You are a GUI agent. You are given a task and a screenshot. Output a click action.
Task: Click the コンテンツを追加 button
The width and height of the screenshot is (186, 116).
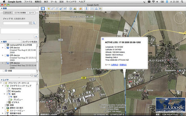click(x=30, y=42)
